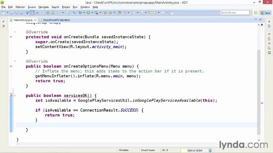Open the Navigate menu
Image resolution: width=273 pixels, height=153 pixels.
coord(44,7)
